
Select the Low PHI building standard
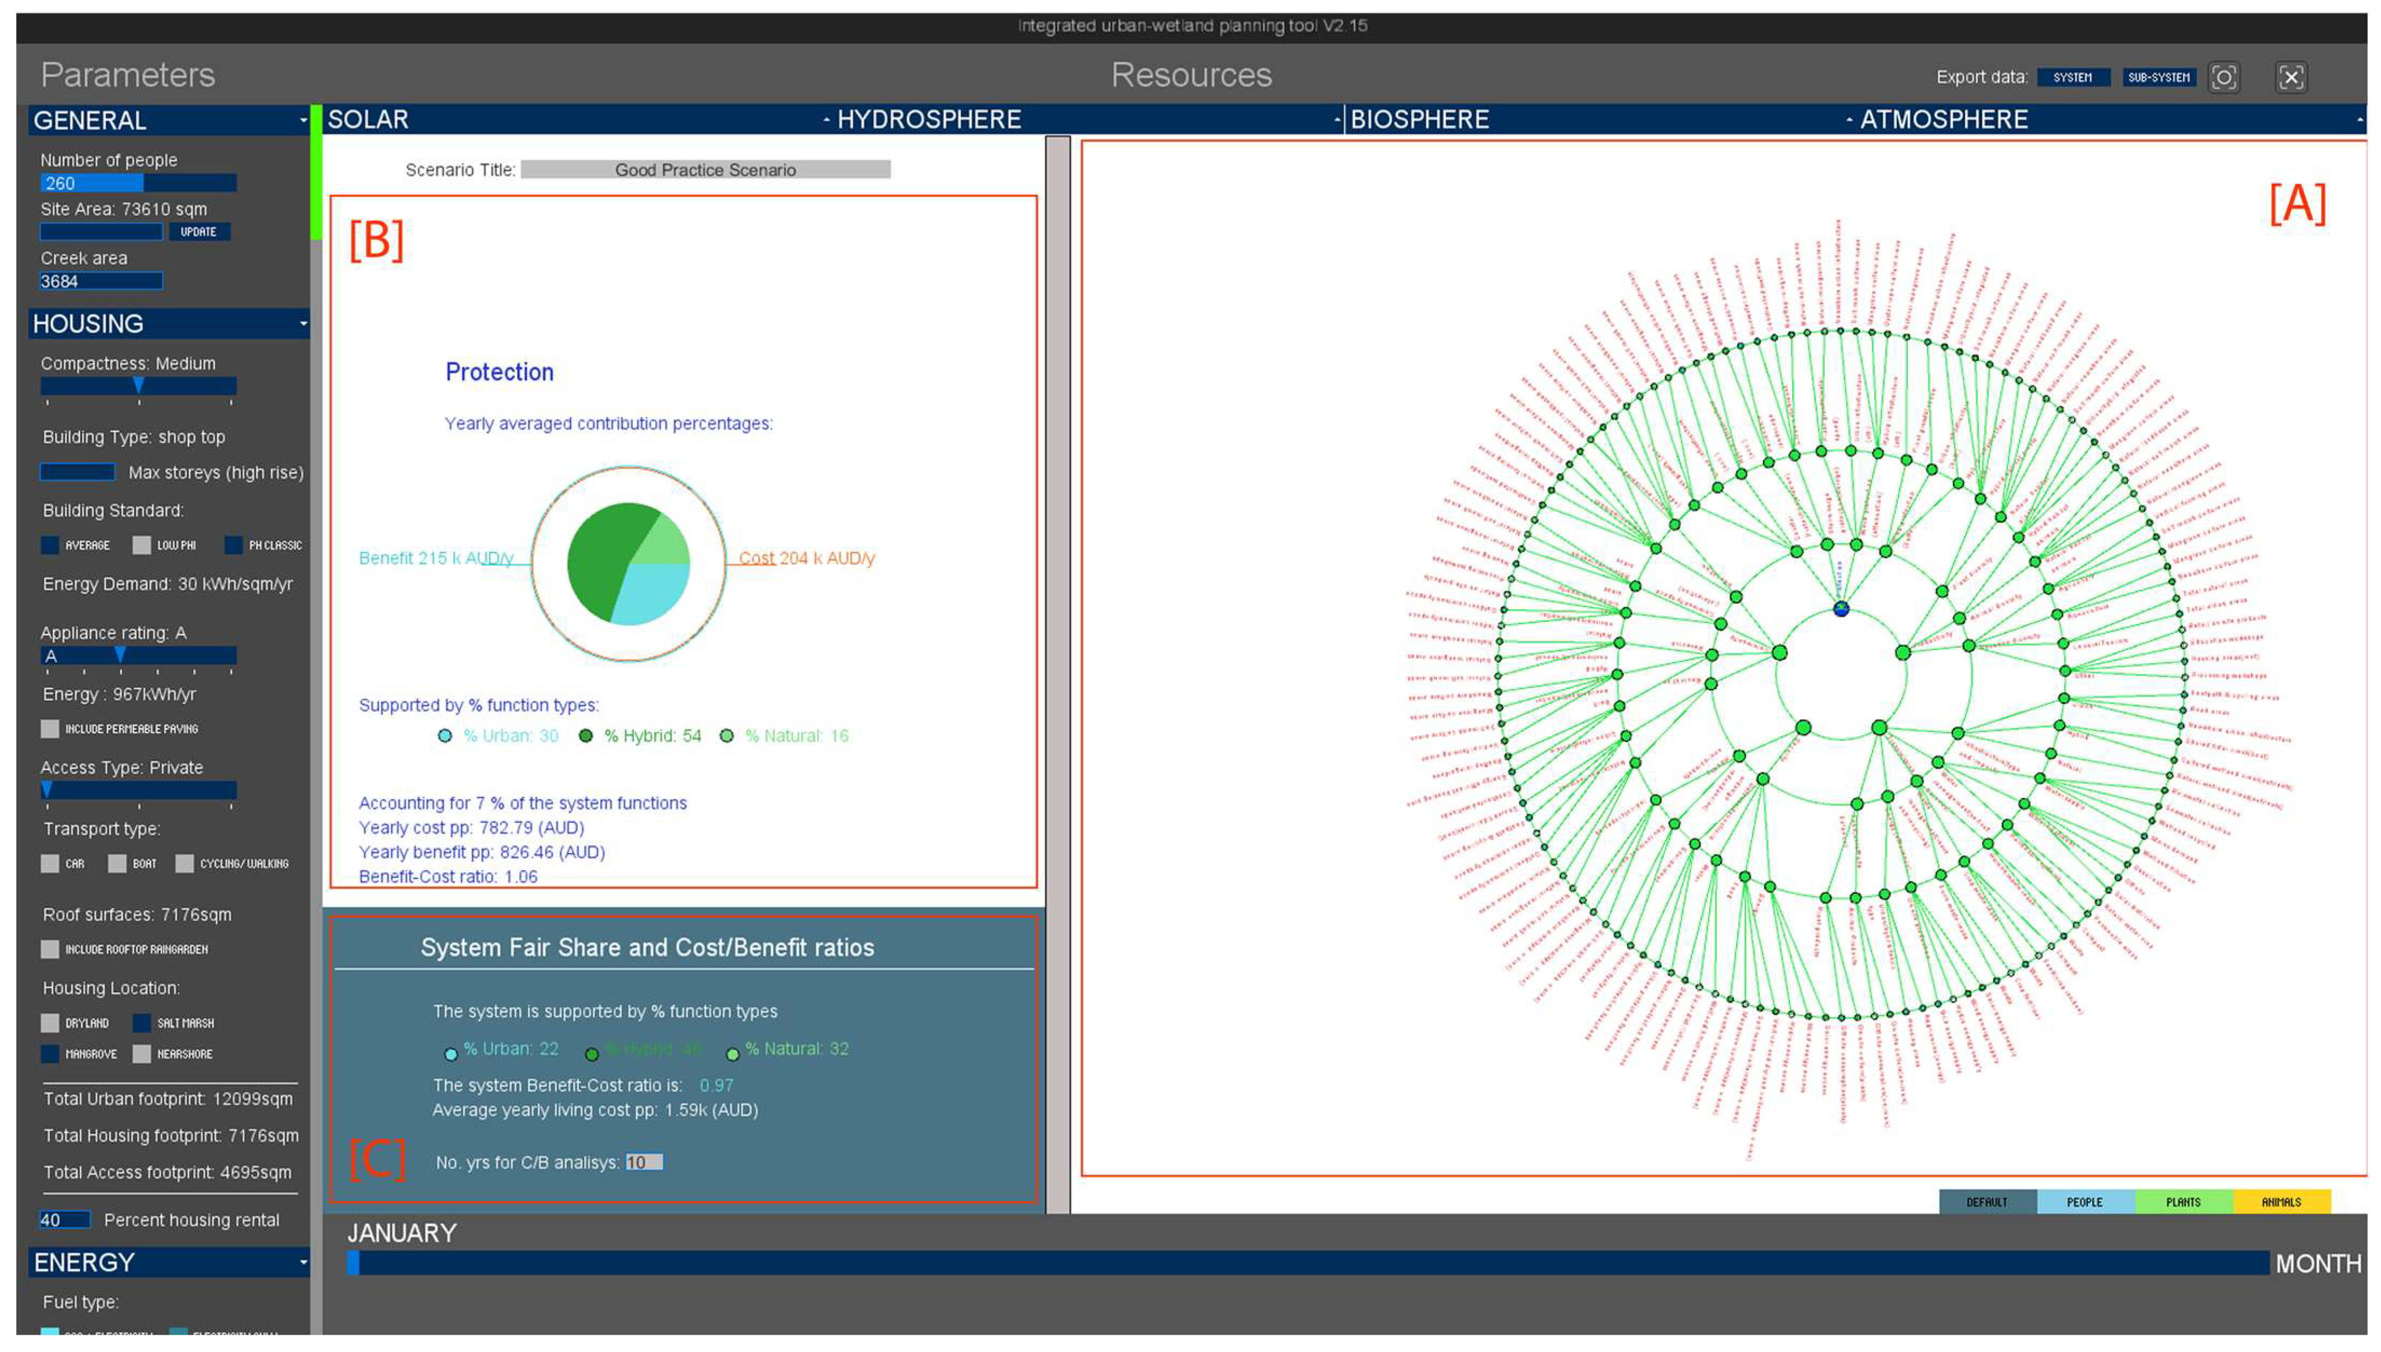tap(141, 545)
